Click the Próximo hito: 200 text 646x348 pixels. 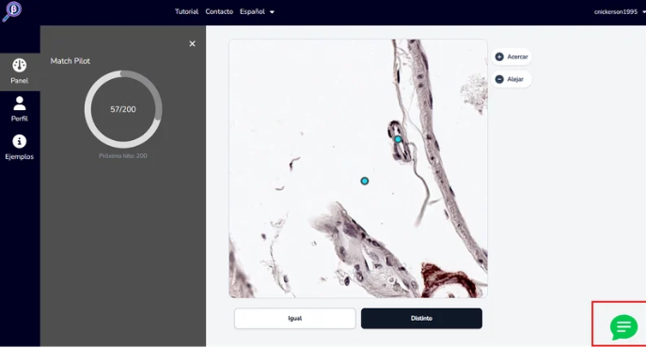(123, 156)
